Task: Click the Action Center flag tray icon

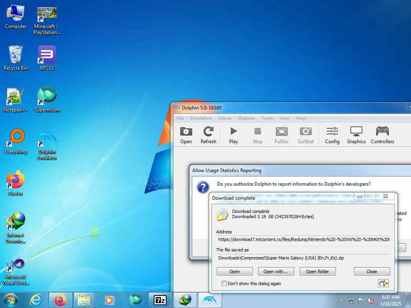Action: [361, 300]
